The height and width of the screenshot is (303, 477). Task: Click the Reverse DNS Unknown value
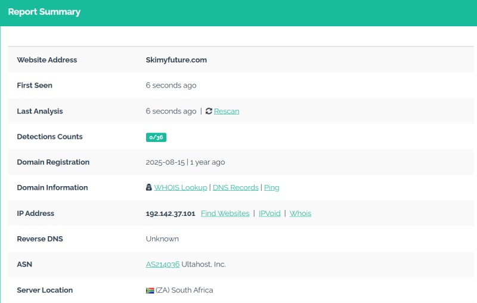pos(162,239)
